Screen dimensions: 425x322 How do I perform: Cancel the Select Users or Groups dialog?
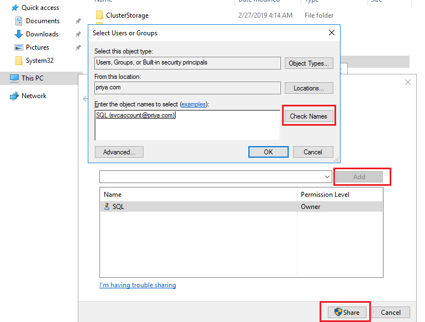pos(313,152)
